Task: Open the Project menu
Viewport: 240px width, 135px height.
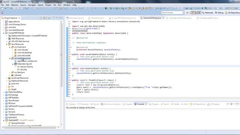Action: 48,5
